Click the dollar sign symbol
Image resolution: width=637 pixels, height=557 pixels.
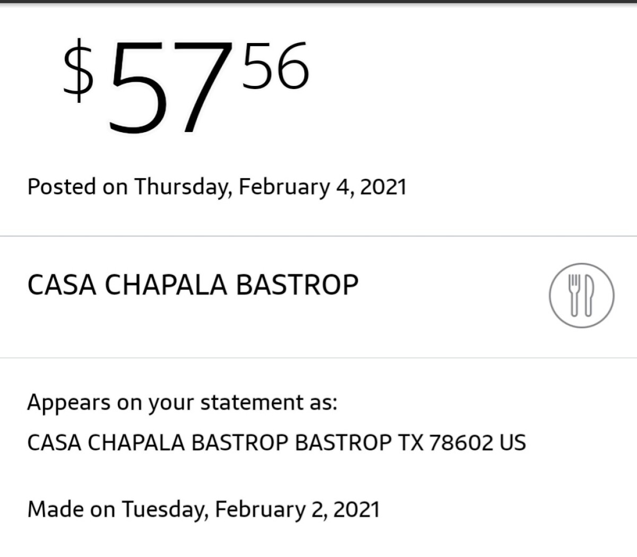pyautogui.click(x=79, y=72)
